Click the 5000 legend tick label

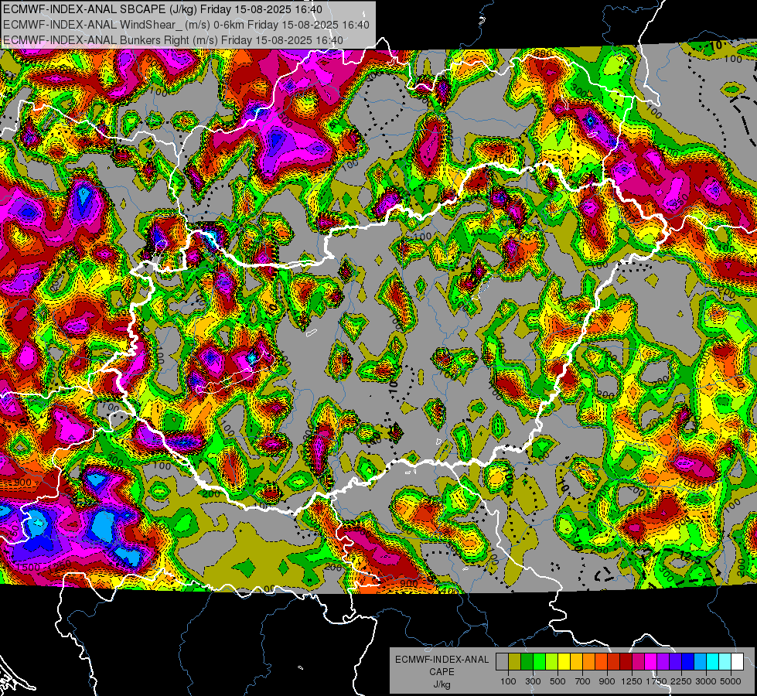(x=731, y=681)
